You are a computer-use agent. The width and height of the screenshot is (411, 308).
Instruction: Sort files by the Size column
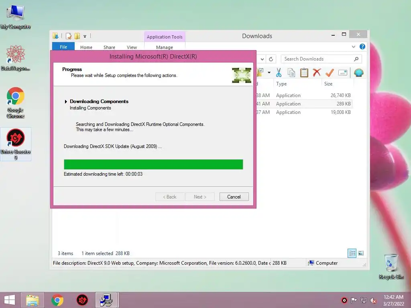337,84
